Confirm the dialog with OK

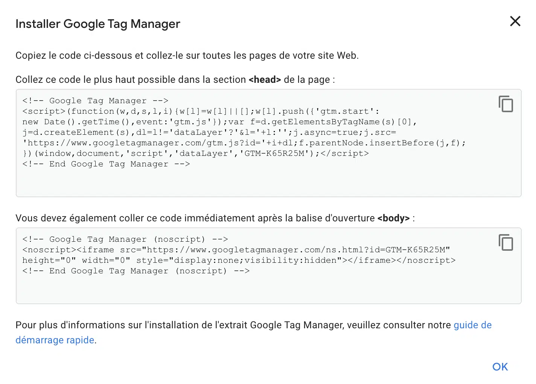pos(500,367)
